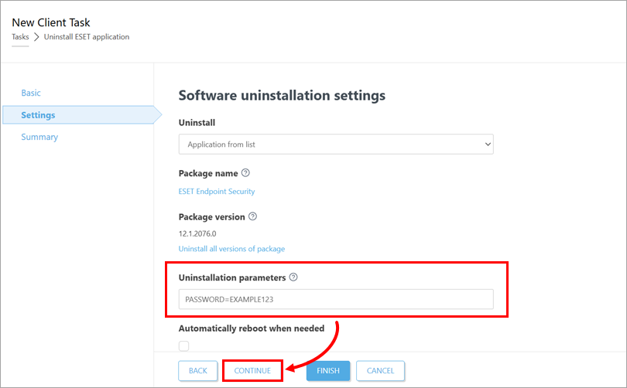Open the ESET Endpoint Security package link
The image size is (627, 388).
pyautogui.click(x=217, y=192)
